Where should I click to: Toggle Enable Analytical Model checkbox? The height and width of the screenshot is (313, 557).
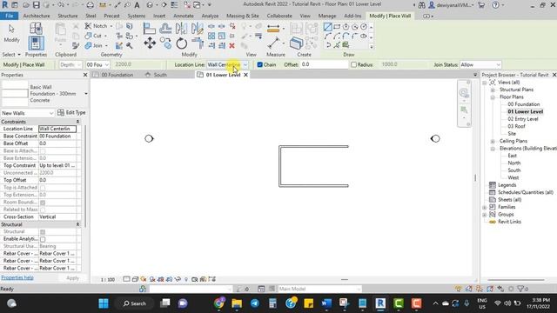pyautogui.click(x=43, y=239)
